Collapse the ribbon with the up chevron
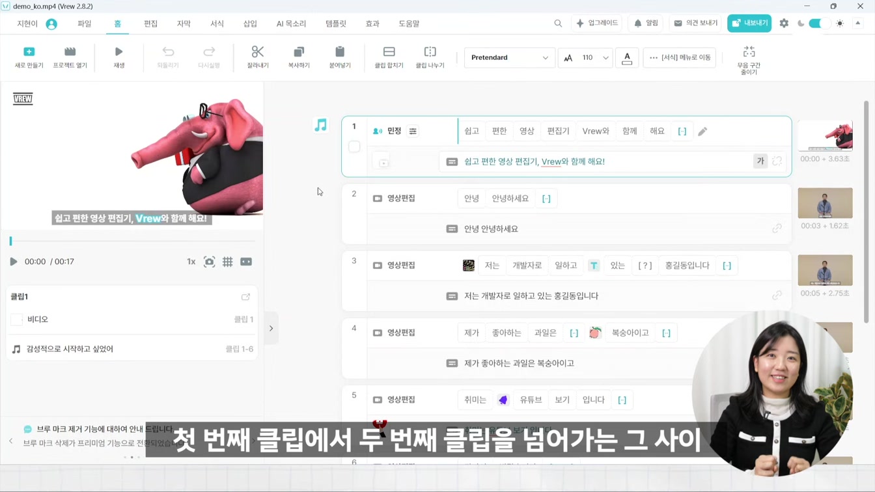The width and height of the screenshot is (875, 492). [x=857, y=23]
